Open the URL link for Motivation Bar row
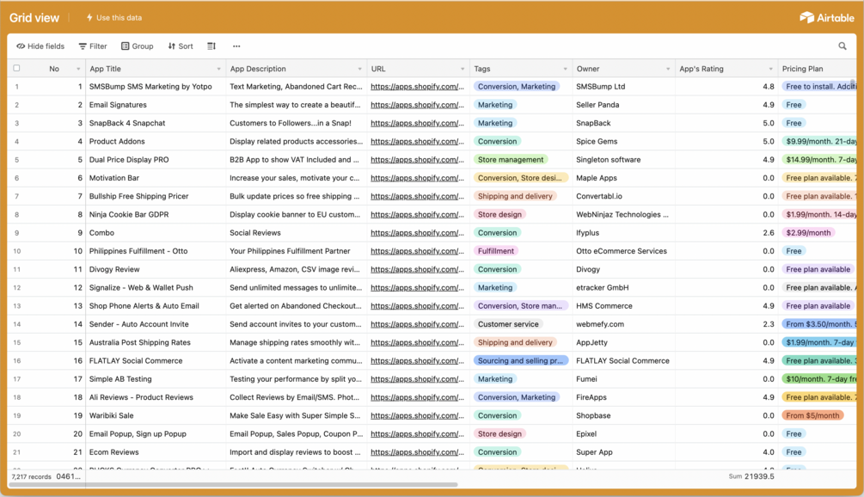The height and width of the screenshot is (497, 864). 417,178
